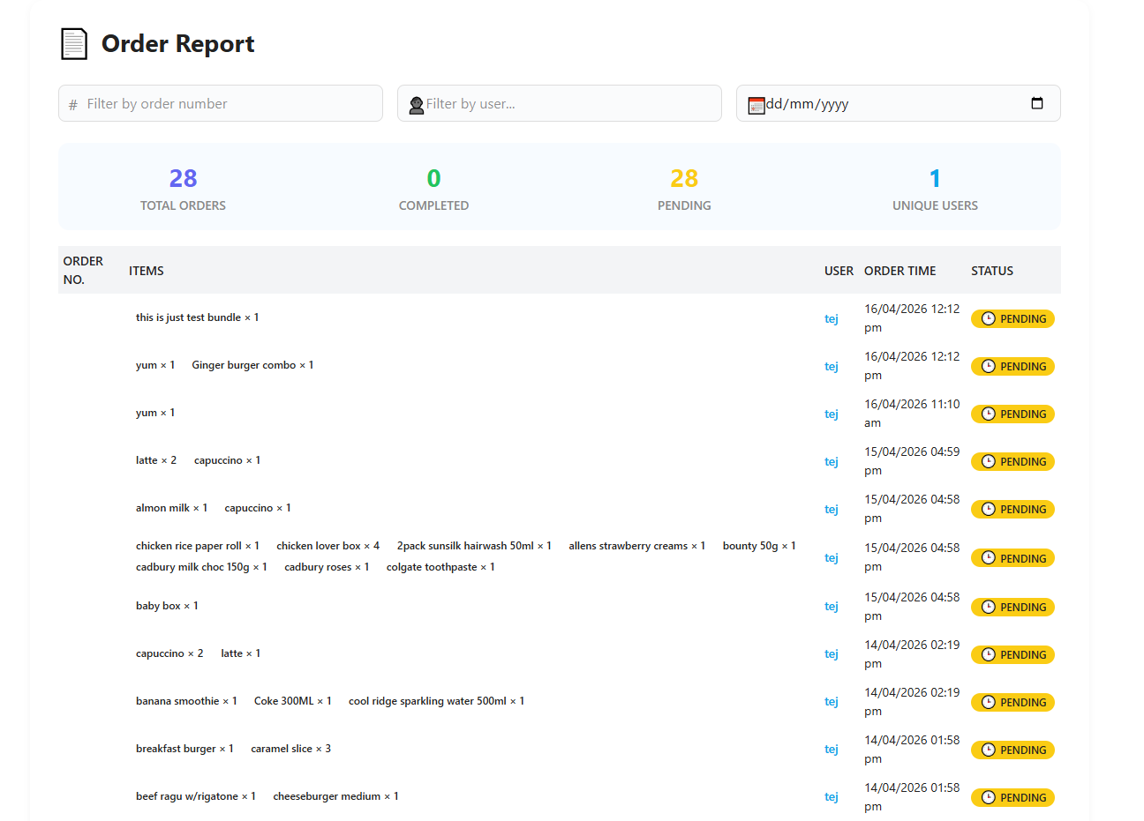This screenshot has width=1144, height=821.
Task: Click item 'caramel slice × 3'
Action: (x=291, y=749)
